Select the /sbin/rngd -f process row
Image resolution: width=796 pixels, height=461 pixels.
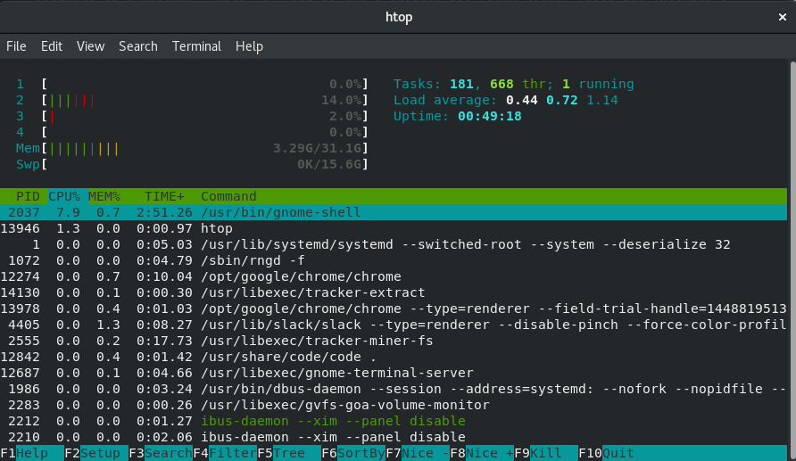394,260
